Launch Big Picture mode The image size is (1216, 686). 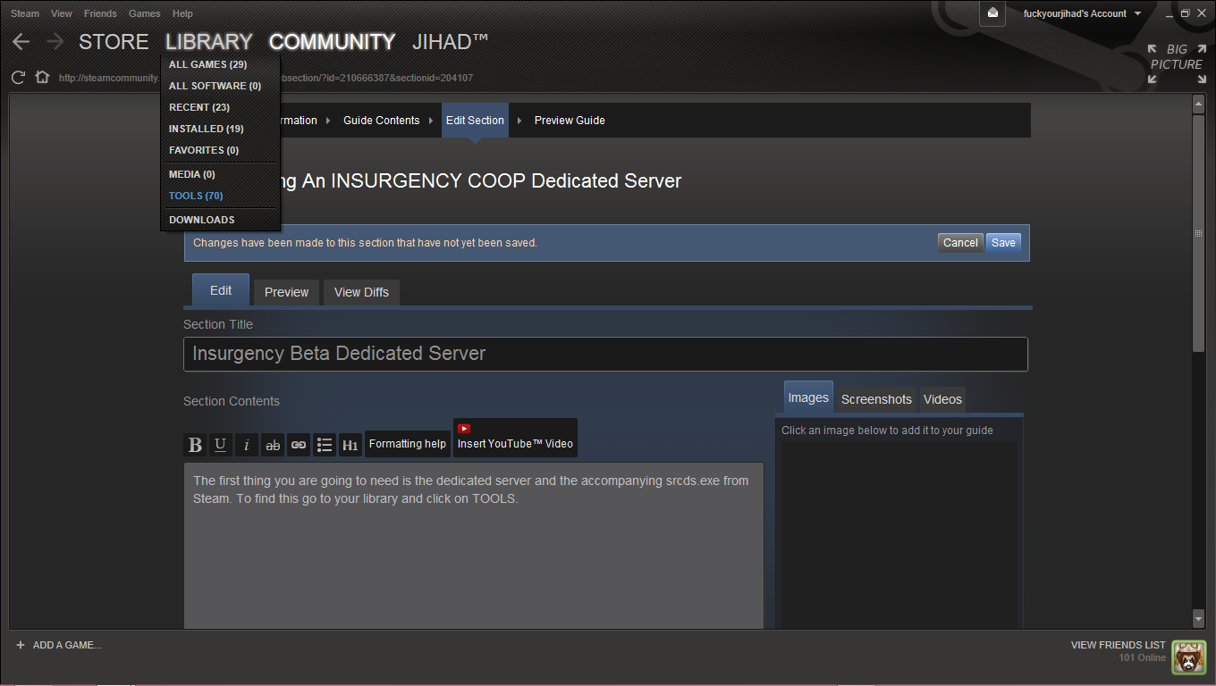click(x=1177, y=64)
